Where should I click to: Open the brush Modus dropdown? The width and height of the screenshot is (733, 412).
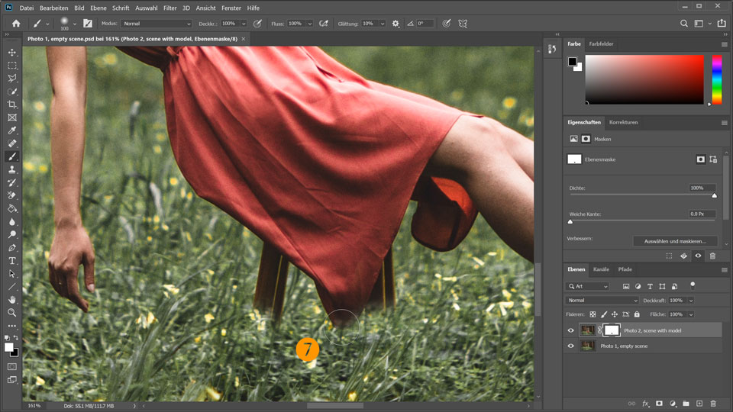point(156,24)
